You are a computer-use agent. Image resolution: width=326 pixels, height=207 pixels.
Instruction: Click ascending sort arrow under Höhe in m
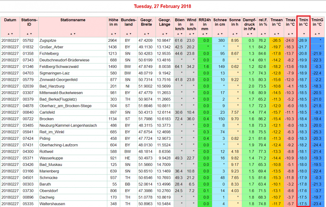(112, 34)
